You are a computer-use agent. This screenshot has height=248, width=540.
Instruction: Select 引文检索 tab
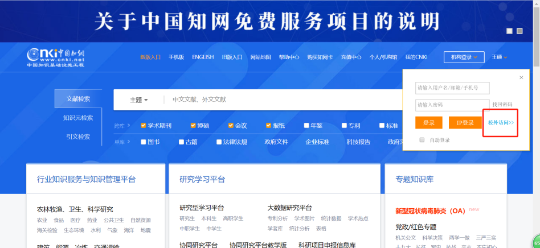[78, 137]
